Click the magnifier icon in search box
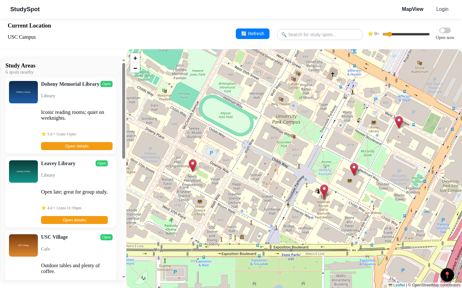Viewport: 462px width, 288px height. point(284,35)
